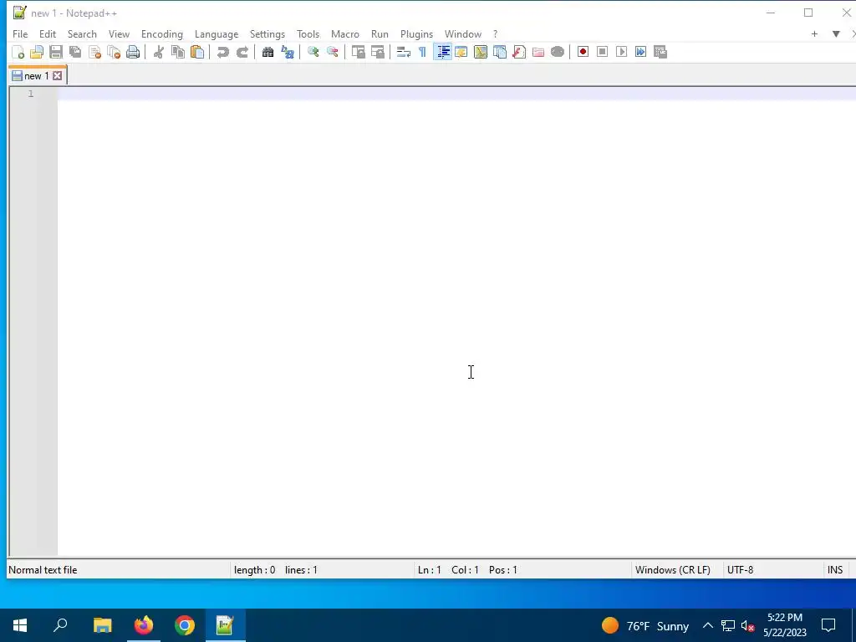
Task: Open the Encoding menu
Action: pos(162,33)
